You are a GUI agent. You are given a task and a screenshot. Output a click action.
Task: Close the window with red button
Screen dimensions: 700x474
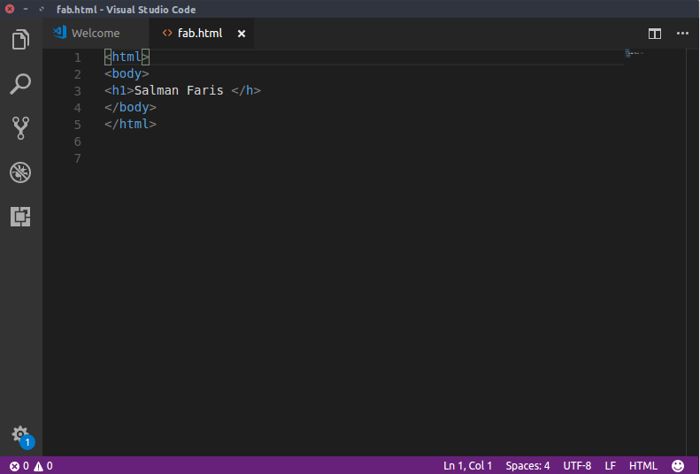point(10,9)
